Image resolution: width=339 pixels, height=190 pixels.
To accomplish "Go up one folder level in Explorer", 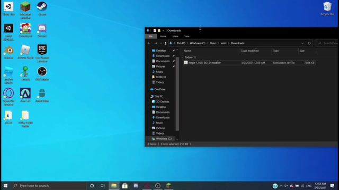I will [165, 43].
